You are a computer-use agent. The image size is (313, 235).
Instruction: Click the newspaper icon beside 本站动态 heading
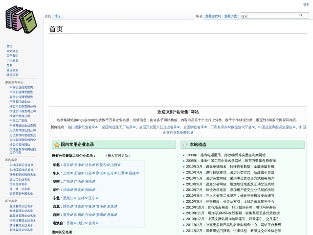tap(185, 145)
